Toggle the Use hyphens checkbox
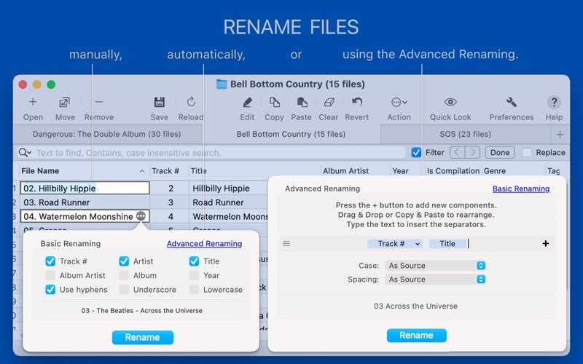 [50, 290]
